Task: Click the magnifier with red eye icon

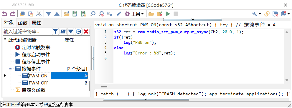Action: 101,14
